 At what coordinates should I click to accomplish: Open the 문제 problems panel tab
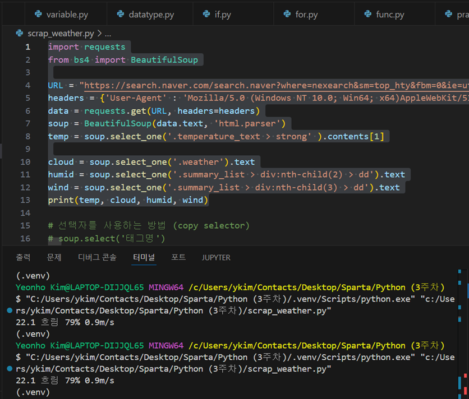coord(54,257)
